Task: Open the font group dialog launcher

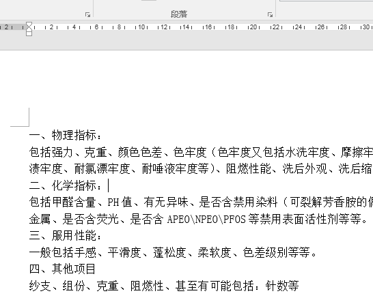Action: (87, 15)
